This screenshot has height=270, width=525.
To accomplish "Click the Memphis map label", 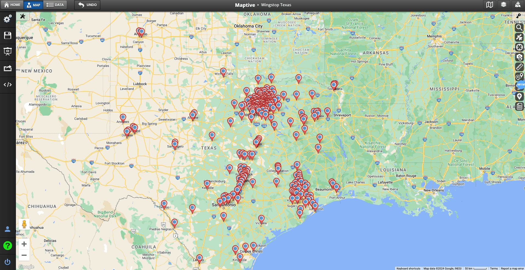I will [434, 36].
